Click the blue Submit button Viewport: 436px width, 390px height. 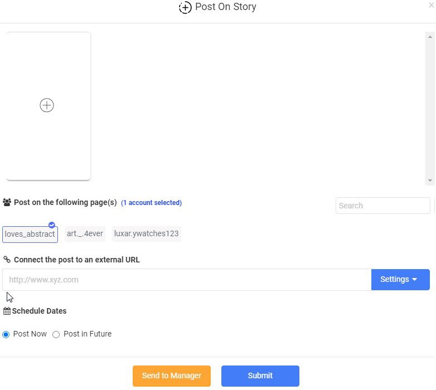(x=260, y=376)
